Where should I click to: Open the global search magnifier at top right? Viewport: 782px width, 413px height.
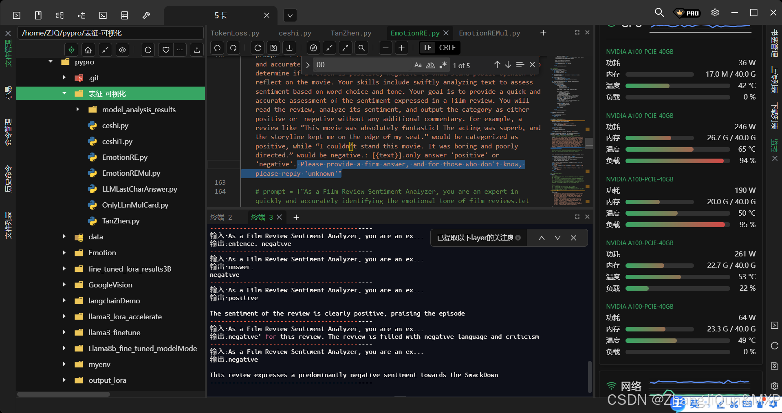pyautogui.click(x=659, y=13)
